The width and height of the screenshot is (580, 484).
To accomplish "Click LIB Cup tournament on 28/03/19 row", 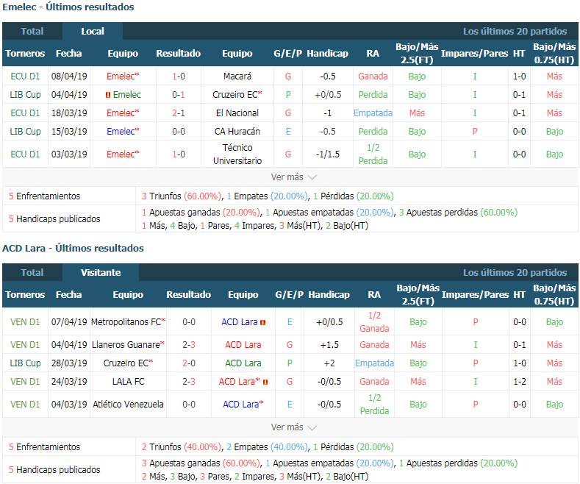I will tap(25, 363).
